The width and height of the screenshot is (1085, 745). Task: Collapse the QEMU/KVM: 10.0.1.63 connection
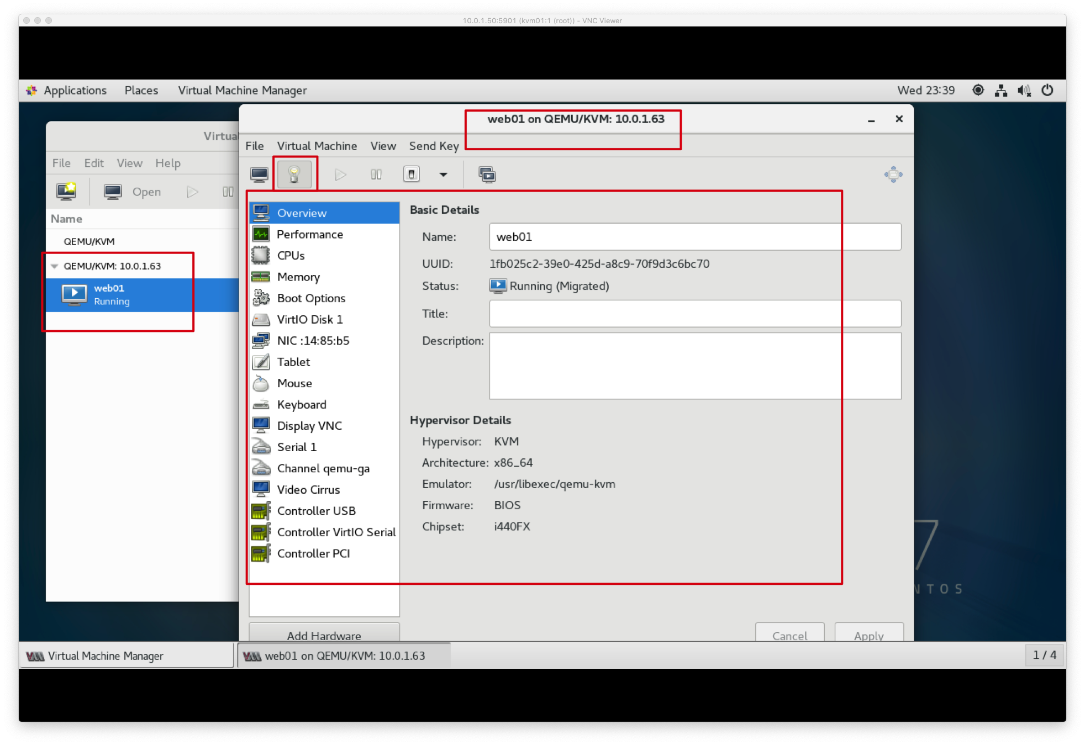[55, 266]
